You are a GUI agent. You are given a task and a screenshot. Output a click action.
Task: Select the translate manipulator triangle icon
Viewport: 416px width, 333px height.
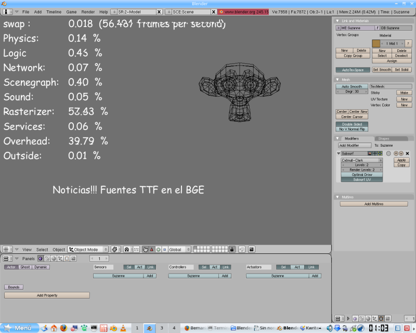point(152,249)
